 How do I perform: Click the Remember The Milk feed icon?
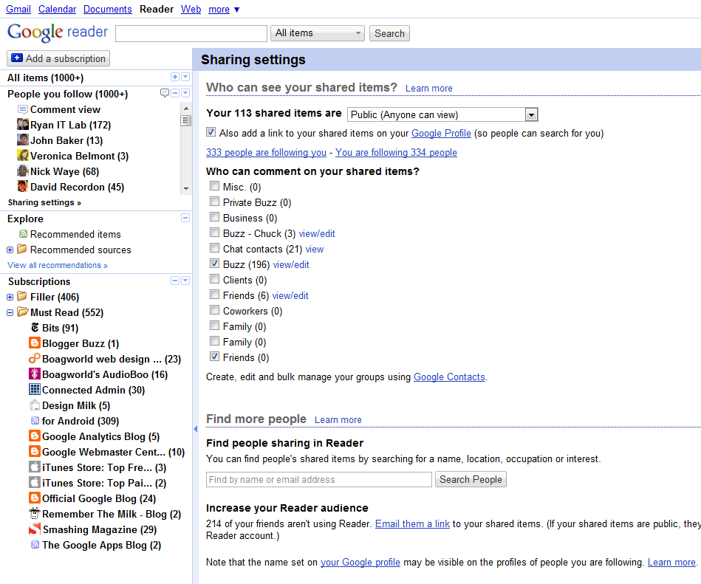pos(34,514)
